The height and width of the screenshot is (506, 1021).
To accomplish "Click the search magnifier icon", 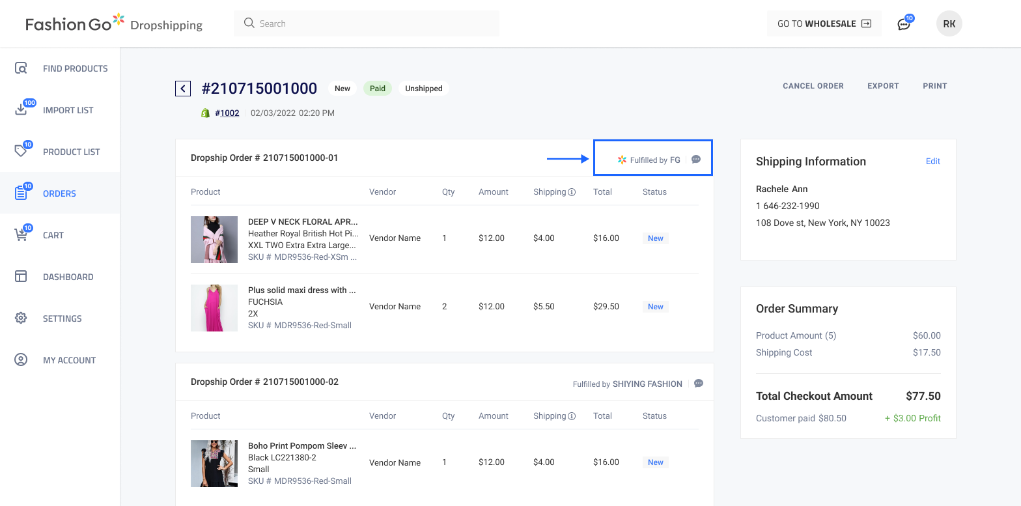I will coord(249,23).
